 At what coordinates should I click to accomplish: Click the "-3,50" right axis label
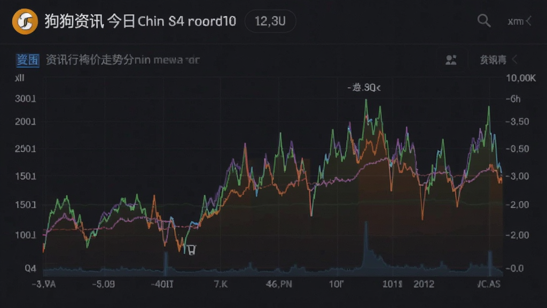(x=517, y=122)
